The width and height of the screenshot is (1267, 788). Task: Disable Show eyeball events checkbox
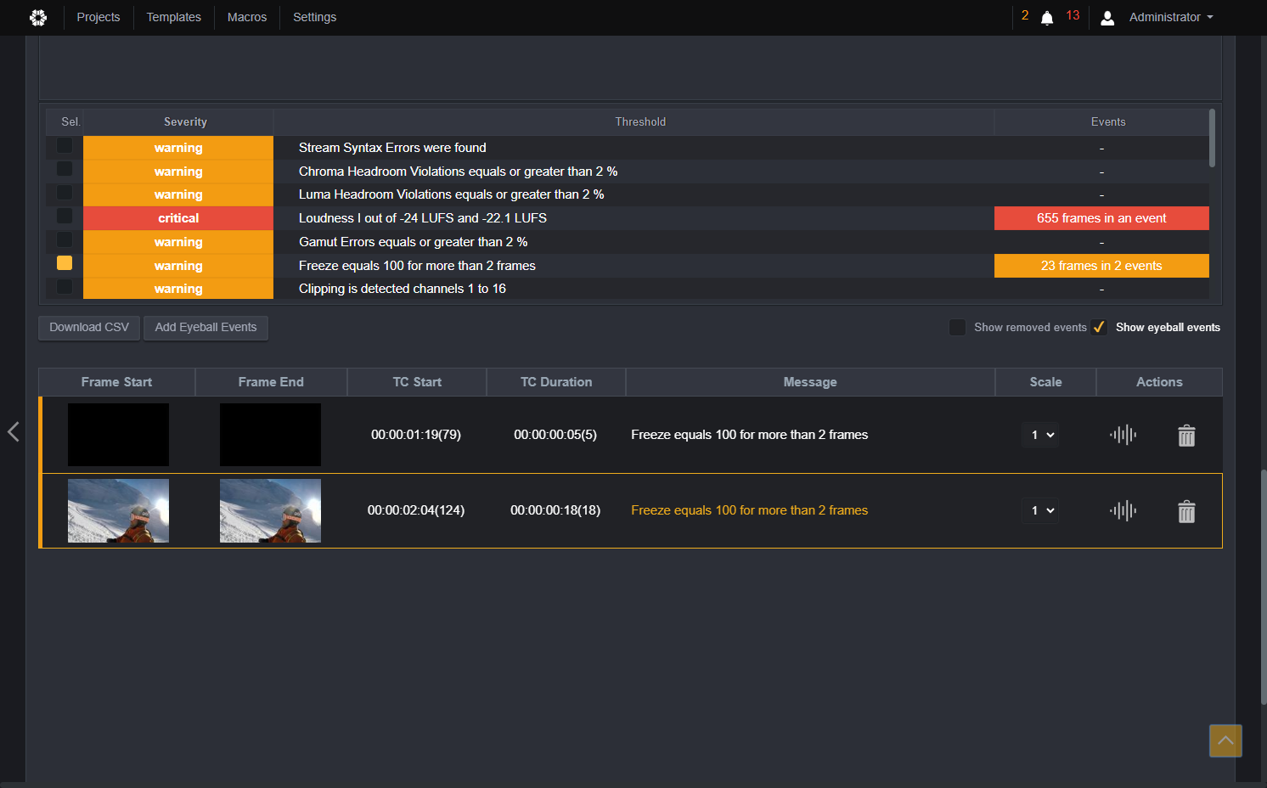(1099, 327)
